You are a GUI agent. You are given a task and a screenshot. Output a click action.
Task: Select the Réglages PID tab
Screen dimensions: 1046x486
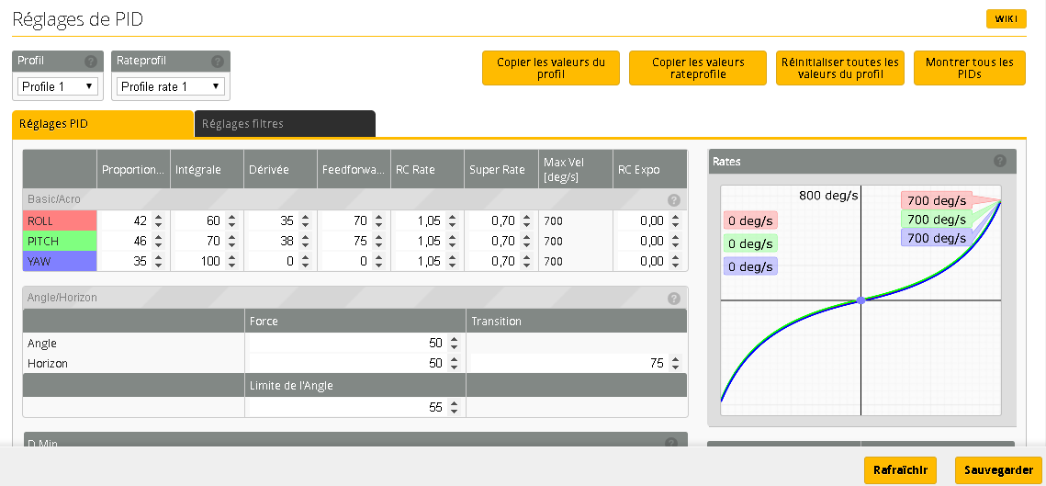point(103,124)
